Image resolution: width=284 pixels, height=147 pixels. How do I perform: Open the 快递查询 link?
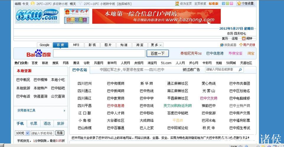point(40,96)
